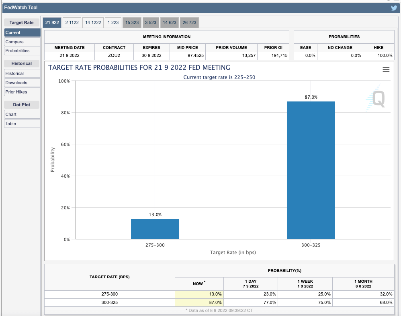Open the Compare view
Viewport: 401px width, 316px height.
tap(22, 42)
